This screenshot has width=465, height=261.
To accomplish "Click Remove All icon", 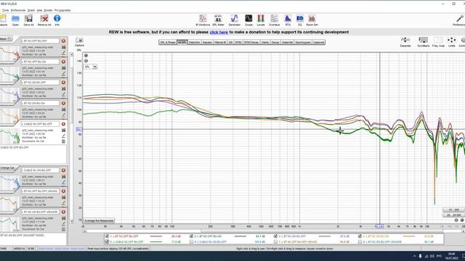I will click(x=44, y=20).
